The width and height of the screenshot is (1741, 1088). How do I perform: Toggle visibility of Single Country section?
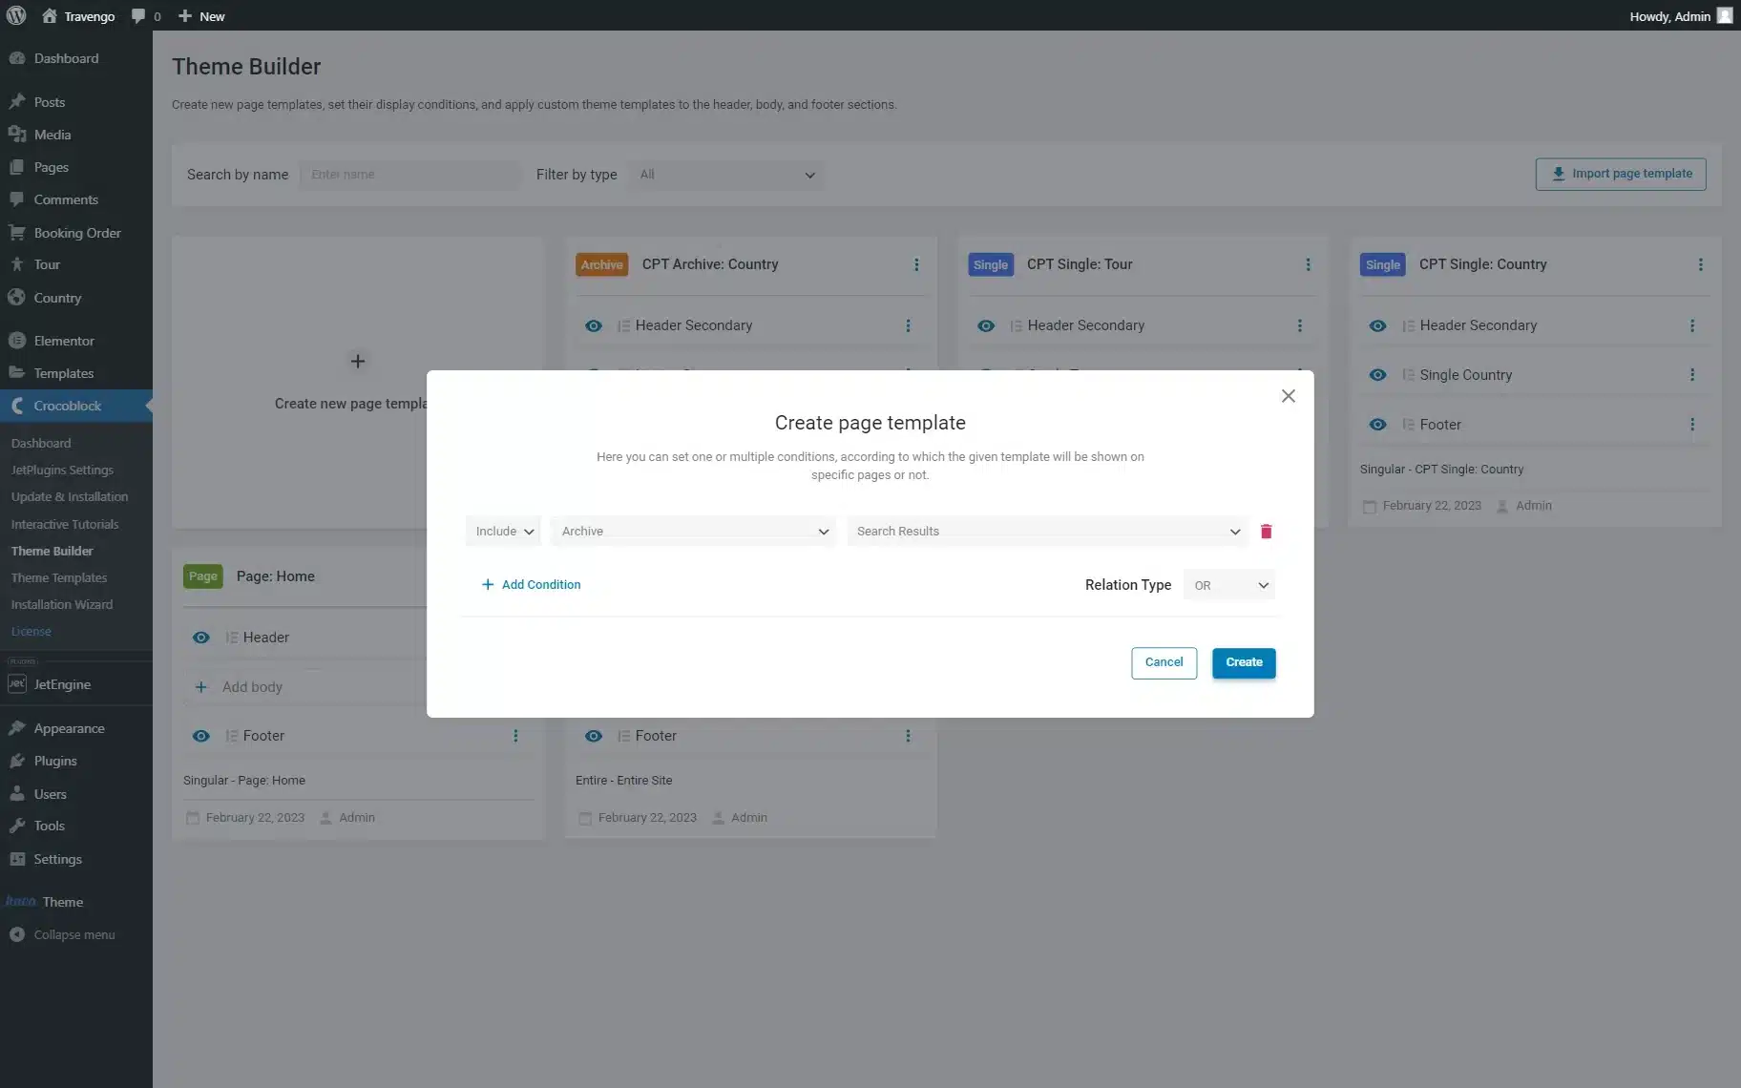1377,375
